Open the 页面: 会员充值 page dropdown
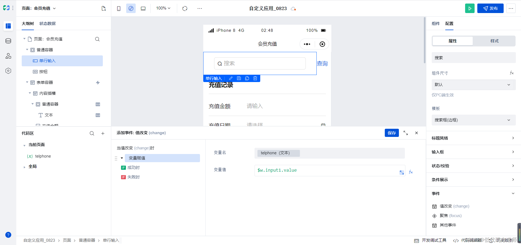 (x=39, y=8)
